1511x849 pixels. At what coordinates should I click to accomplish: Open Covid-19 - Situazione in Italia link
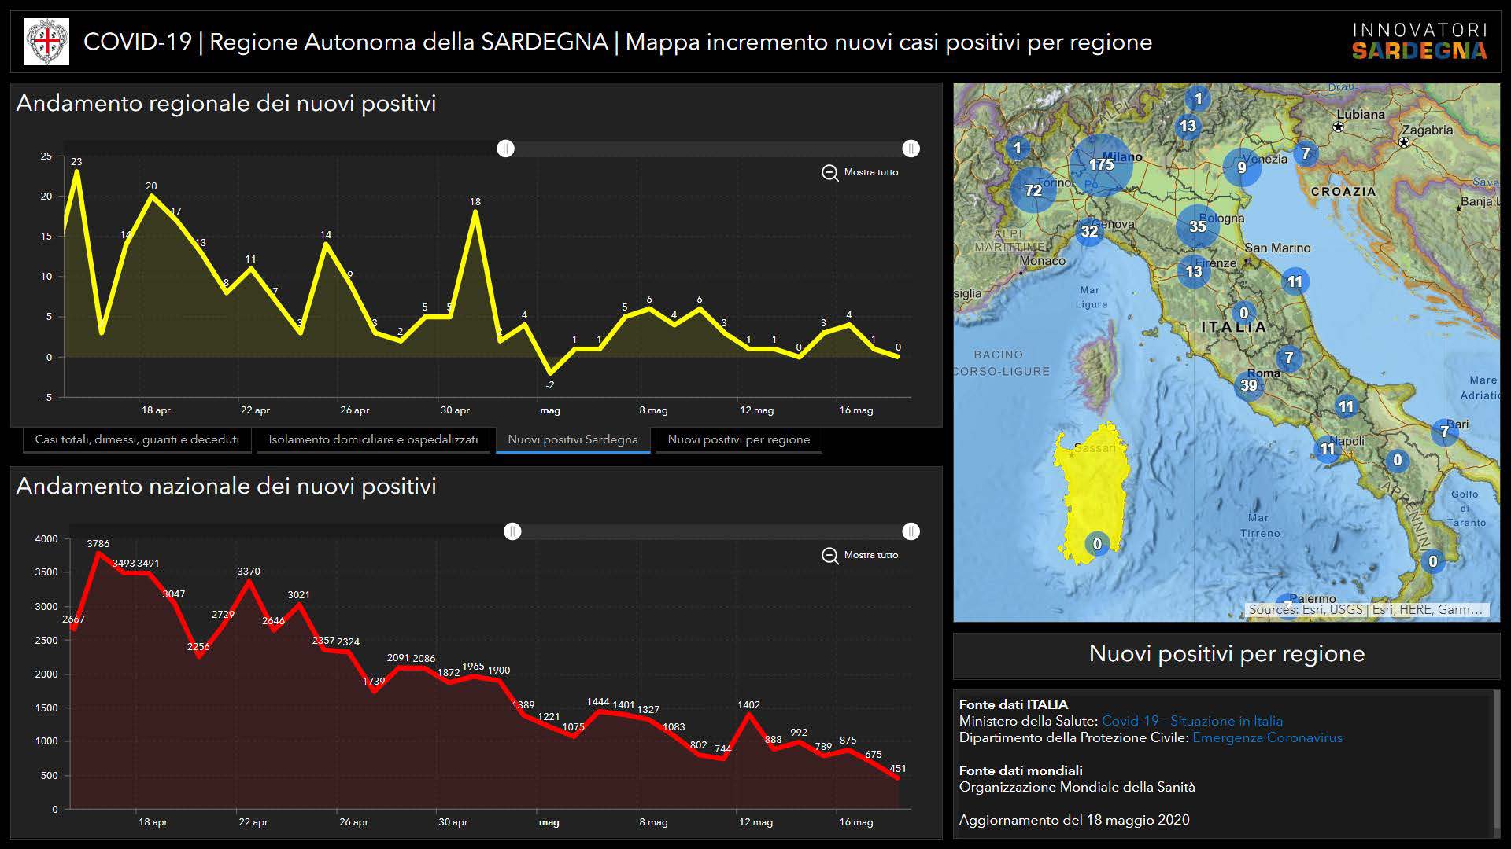pyautogui.click(x=1191, y=721)
